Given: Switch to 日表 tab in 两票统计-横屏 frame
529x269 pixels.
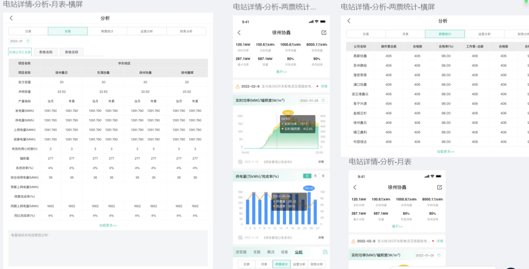Looking at the screenshot, I should click(366, 34).
